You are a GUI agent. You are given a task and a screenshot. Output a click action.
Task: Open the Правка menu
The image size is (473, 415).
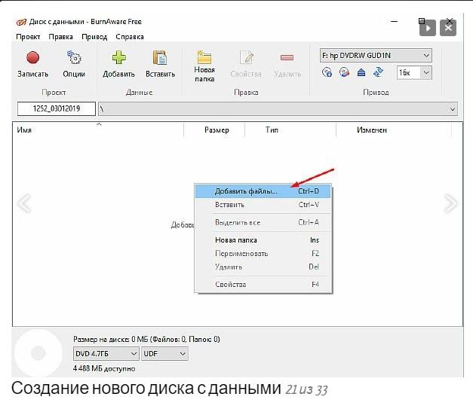[60, 37]
